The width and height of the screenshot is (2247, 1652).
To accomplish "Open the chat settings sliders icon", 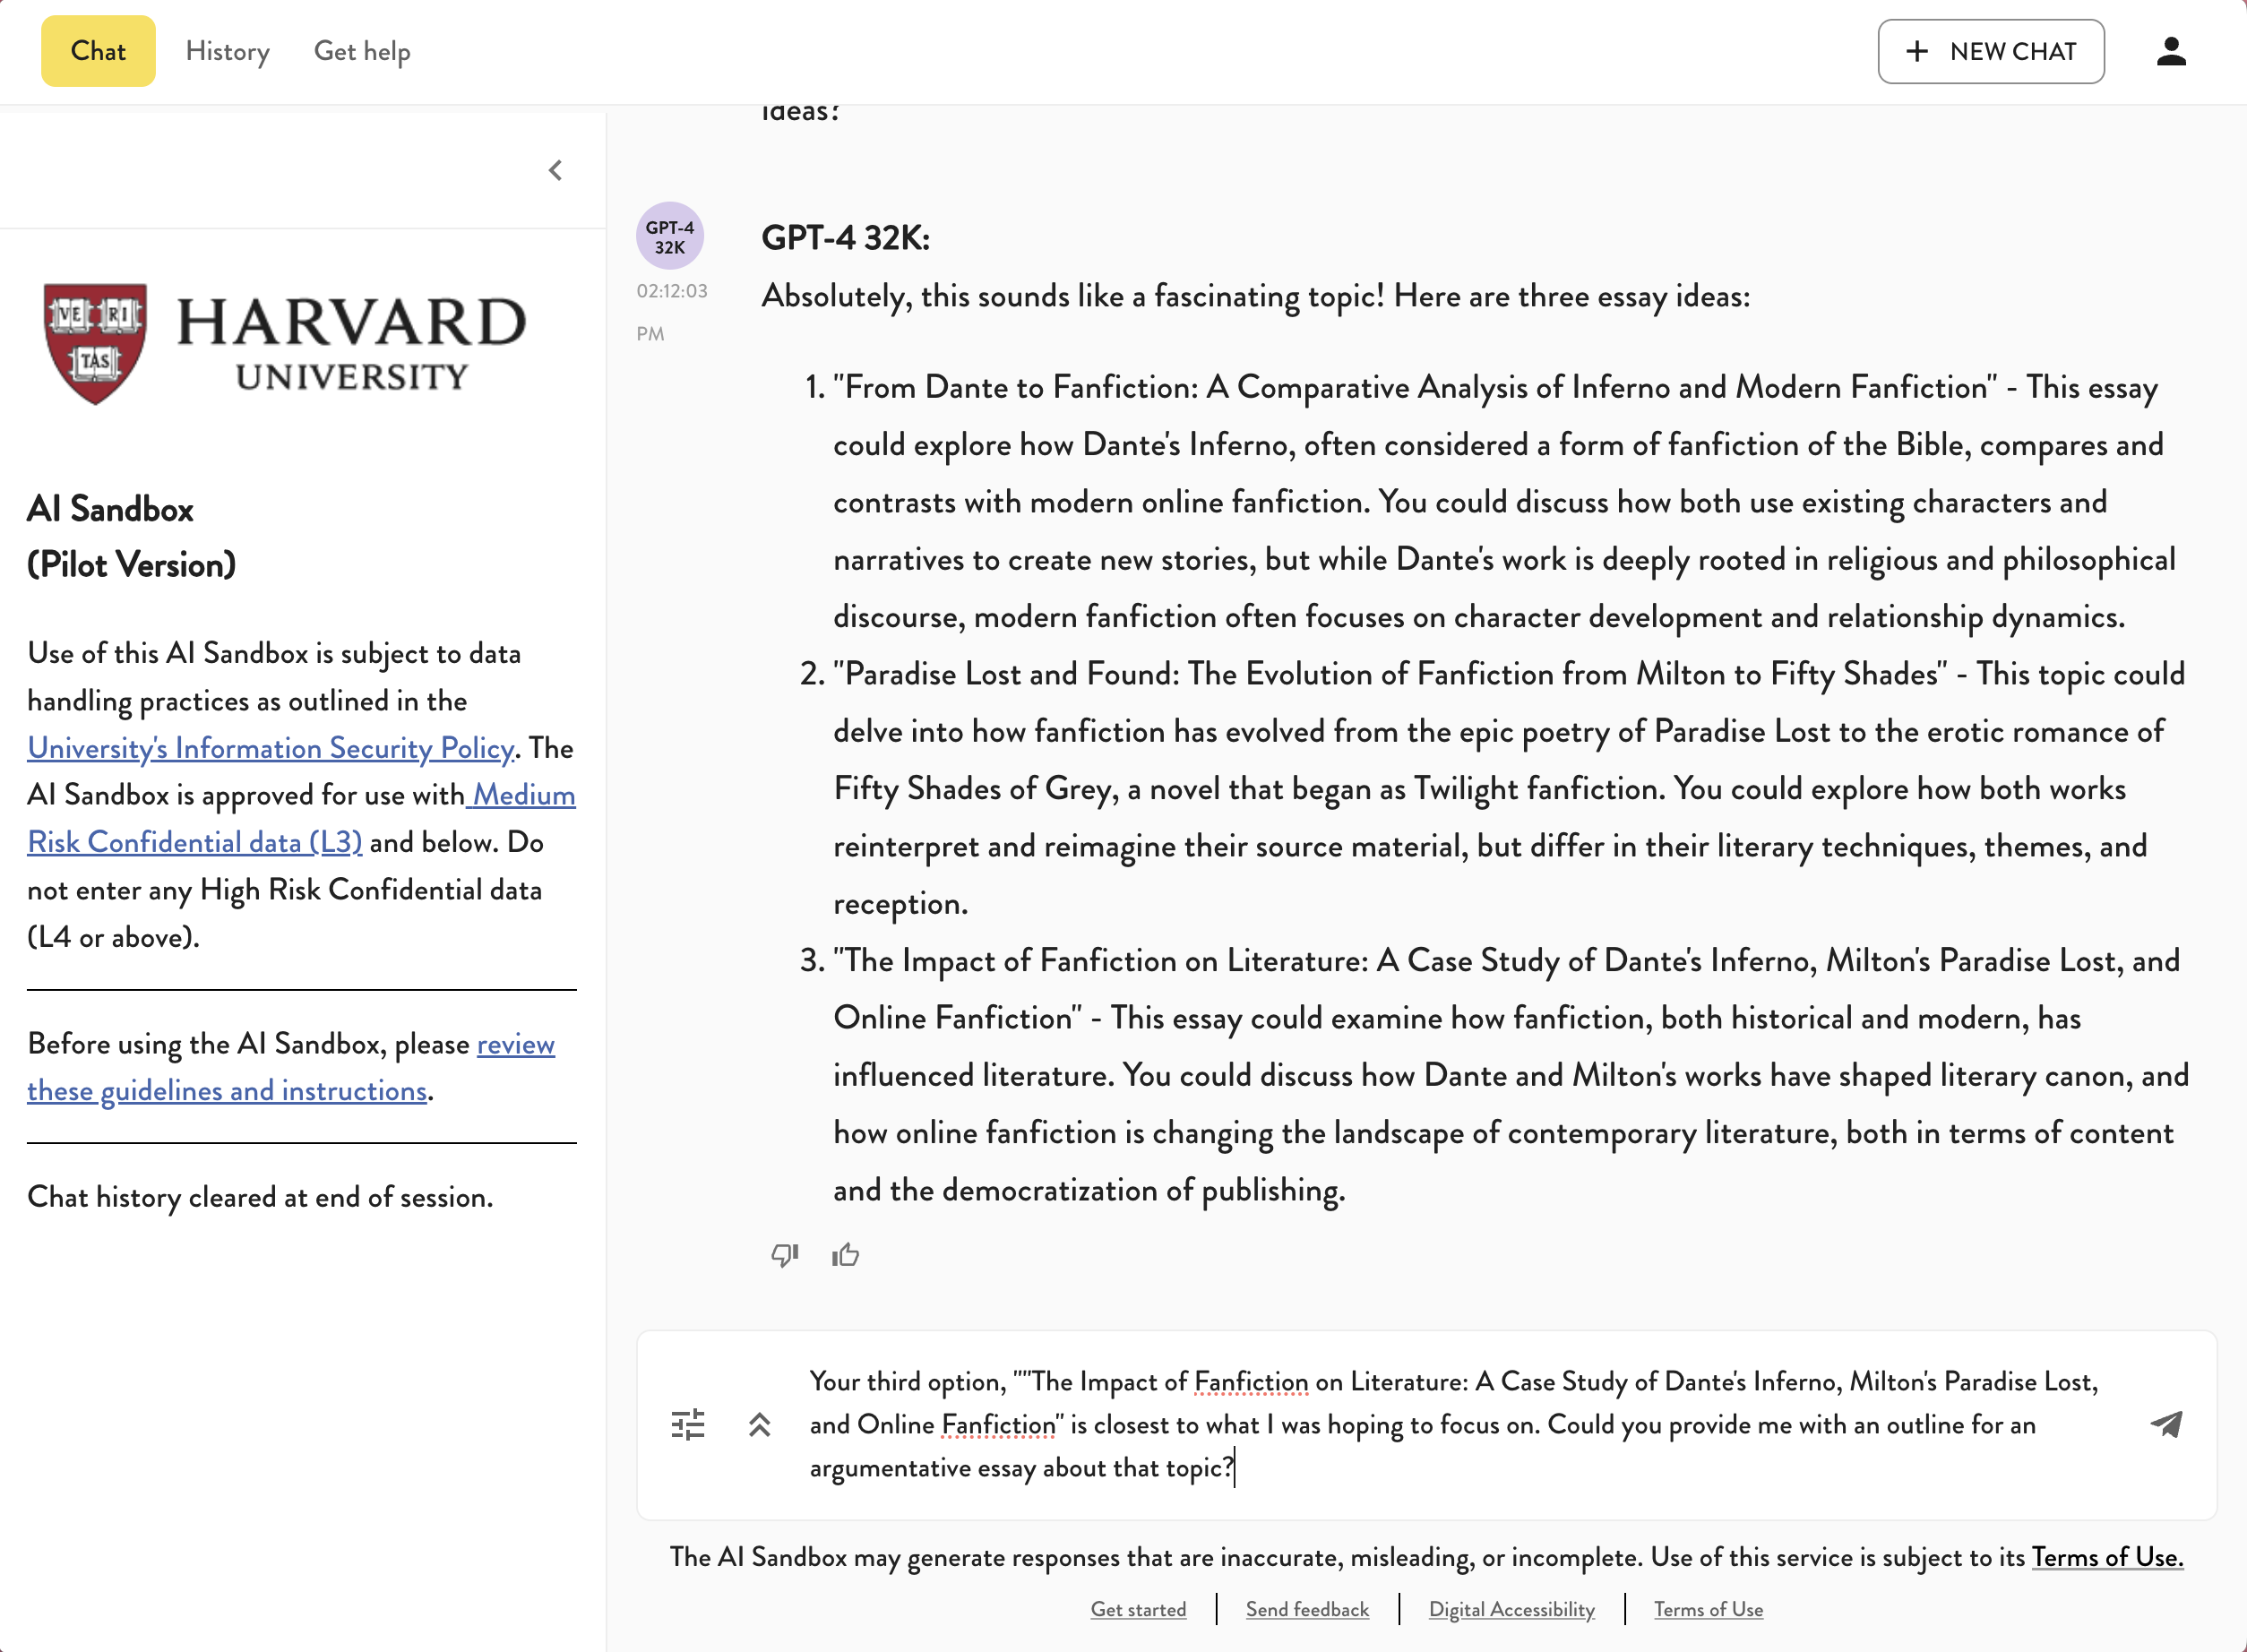I will [x=688, y=1424].
